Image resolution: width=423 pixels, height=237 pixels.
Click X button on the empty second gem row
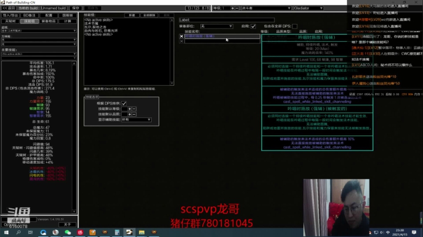pos(182,41)
